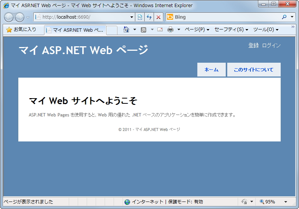Click the Read Mail icon

click(160, 29)
